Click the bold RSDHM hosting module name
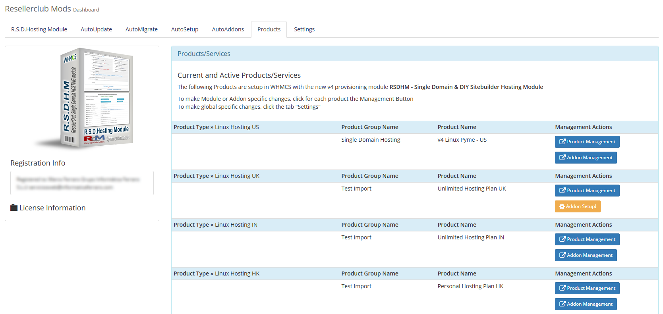Image resolution: width=663 pixels, height=314 pixels. (466, 87)
